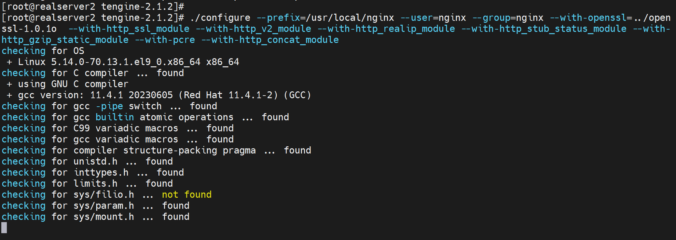Click the "structure-packing pragma" text

coord(189,150)
